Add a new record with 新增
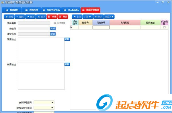Viewport: 172px width, 113px height. coord(9,17)
